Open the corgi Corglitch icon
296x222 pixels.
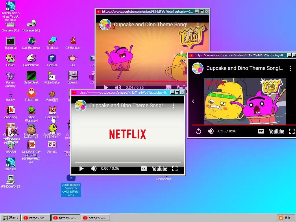(52, 112)
